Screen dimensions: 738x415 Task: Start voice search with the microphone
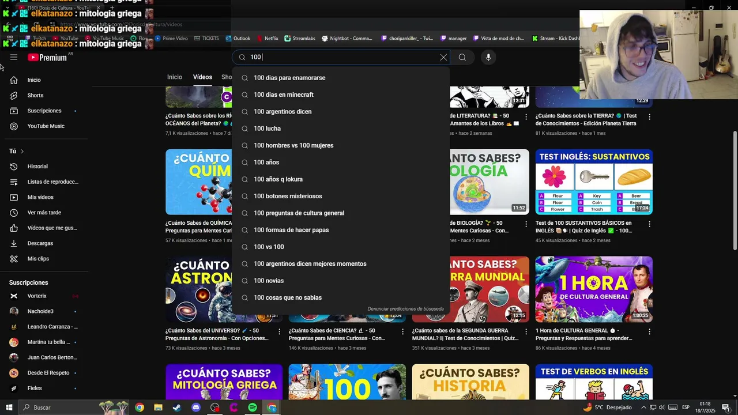tap(488, 57)
